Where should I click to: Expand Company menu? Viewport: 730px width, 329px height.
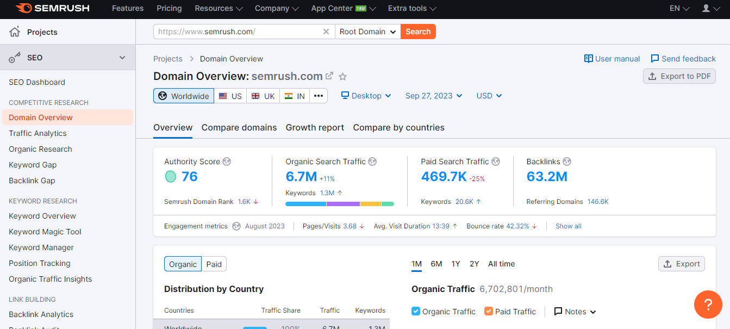[x=277, y=8]
